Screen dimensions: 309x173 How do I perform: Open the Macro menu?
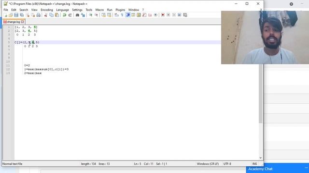pos(99,10)
